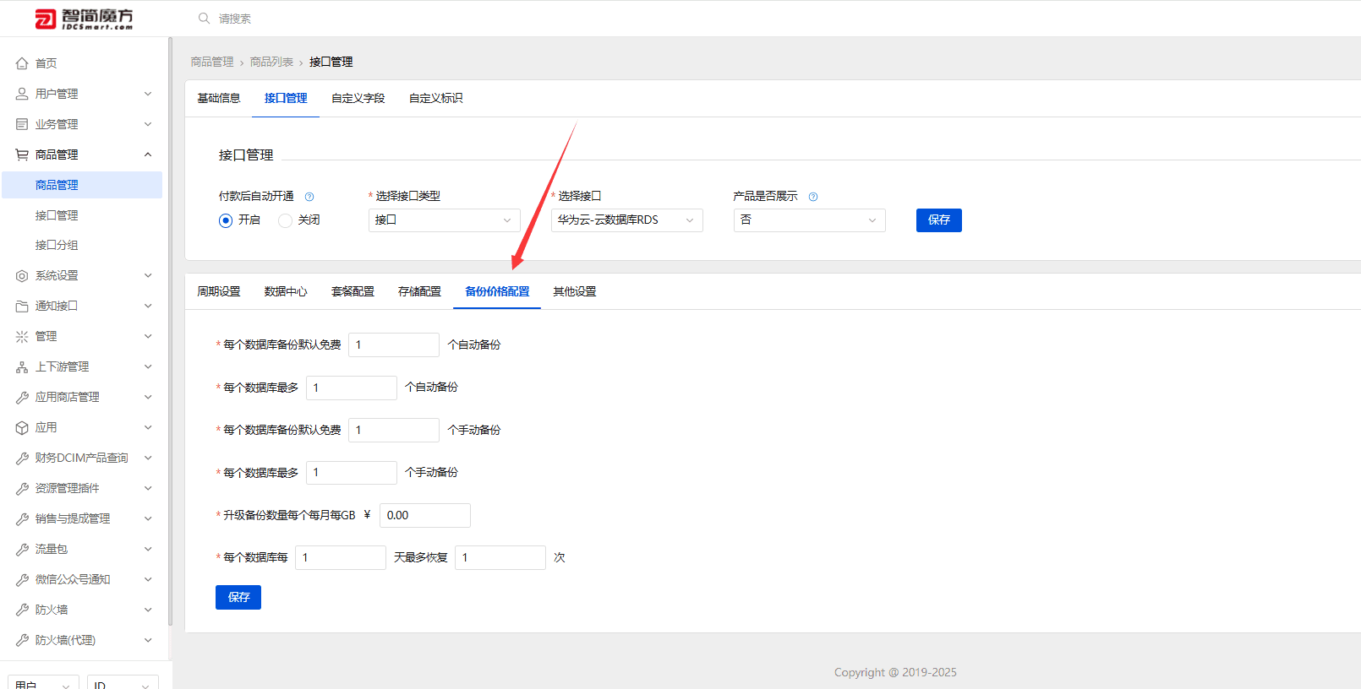Open the 产品是否展示 dropdown showing 否
Viewport: 1361px width, 689px height.
(810, 220)
